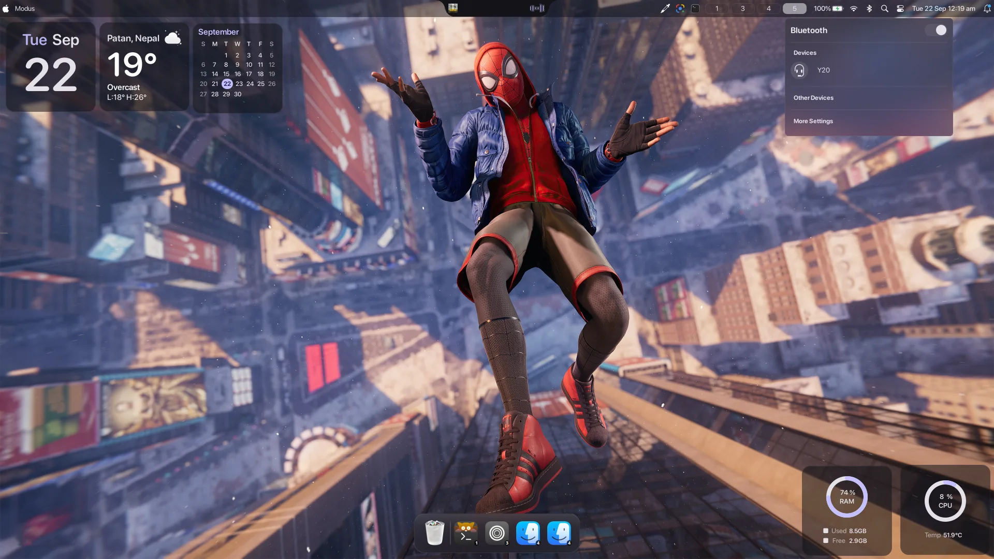Click the date and time clock
The image size is (994, 559).
click(x=943, y=8)
